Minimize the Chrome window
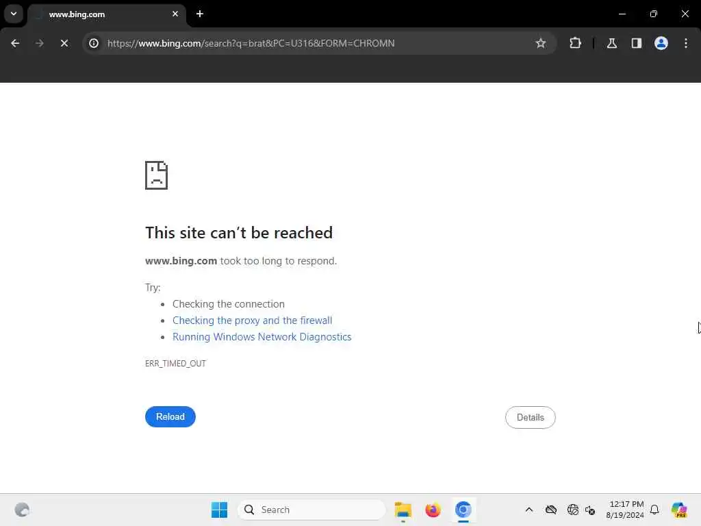Screen dimensions: 701x526 pos(622,14)
